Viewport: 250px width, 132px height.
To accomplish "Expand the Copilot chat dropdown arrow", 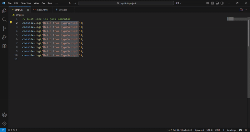I will point(181,3).
